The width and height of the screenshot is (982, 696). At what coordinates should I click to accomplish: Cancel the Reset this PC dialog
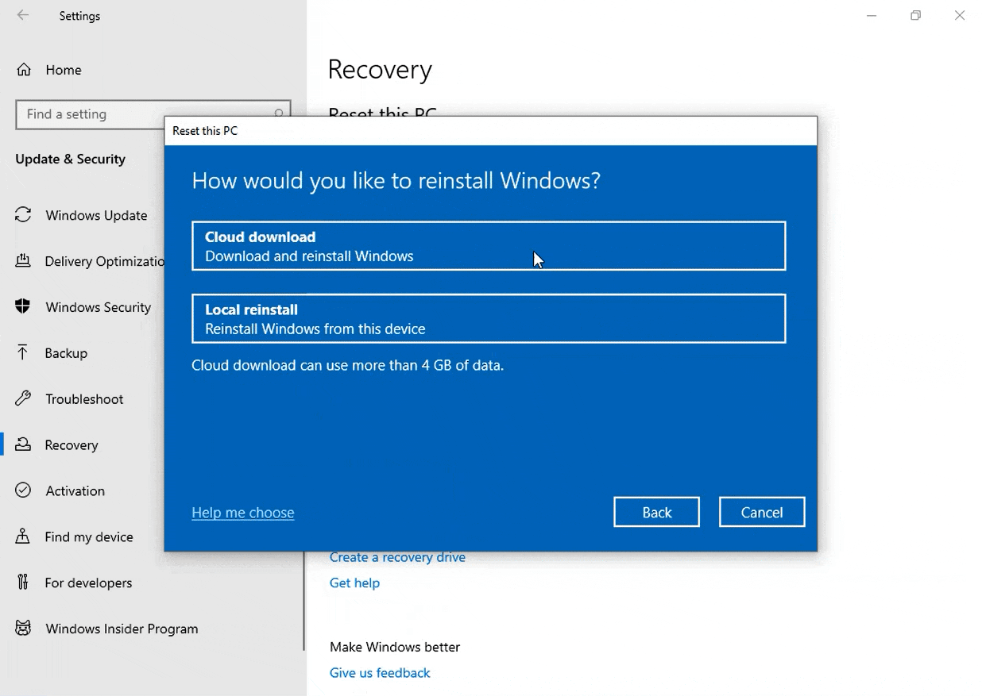click(761, 512)
